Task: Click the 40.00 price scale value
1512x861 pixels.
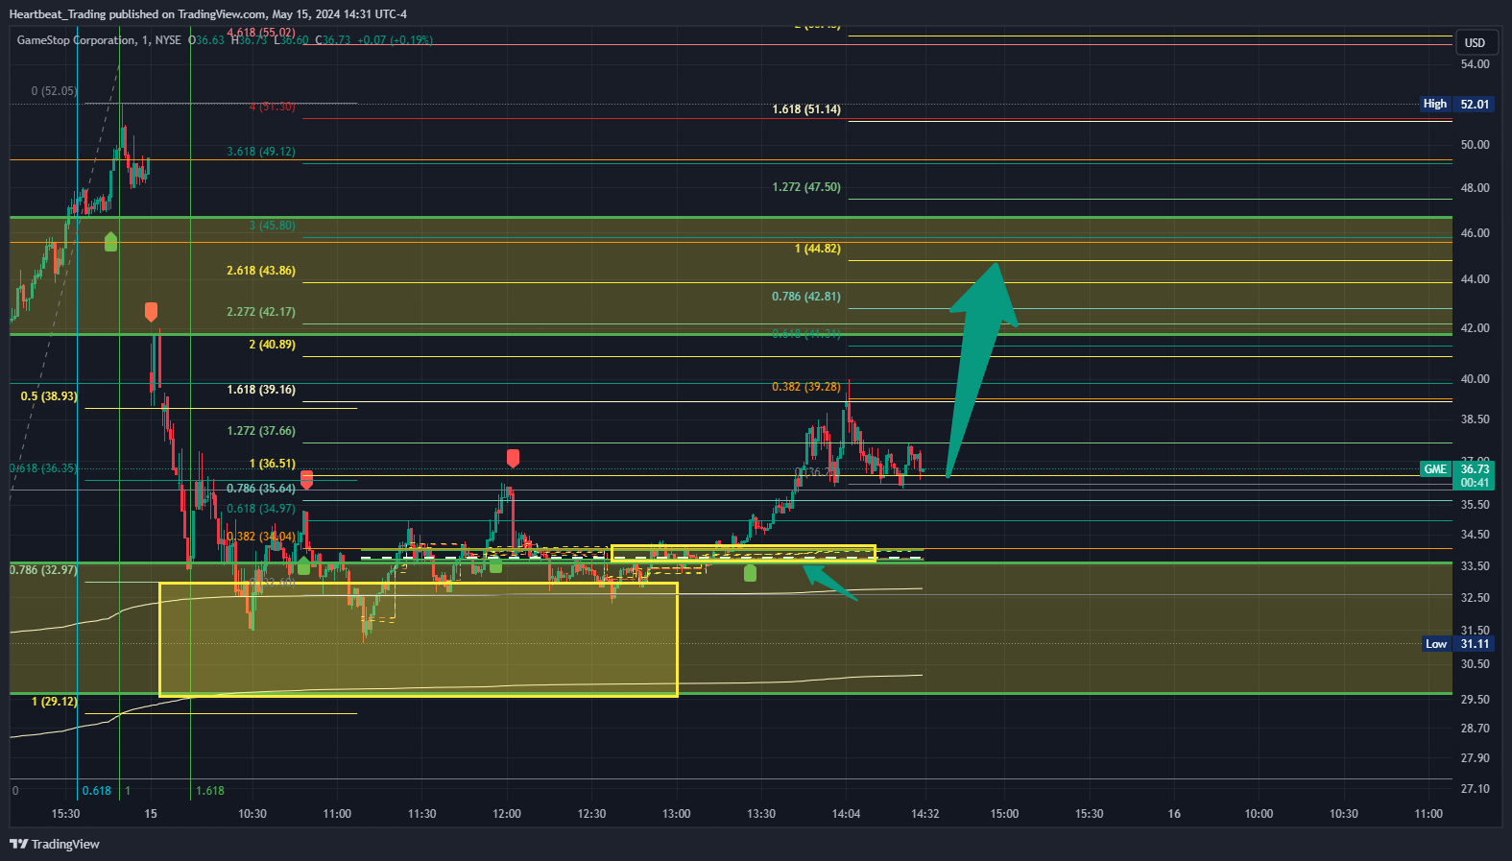Action: [x=1475, y=379]
